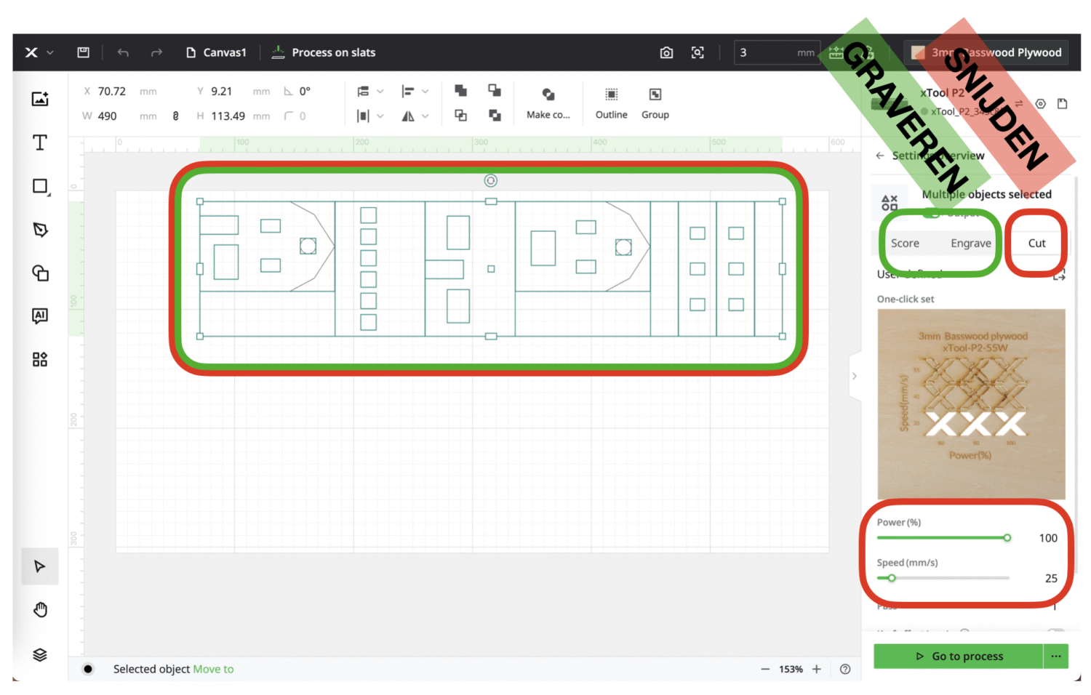Select the Insert Image tool in sidebar

40,99
